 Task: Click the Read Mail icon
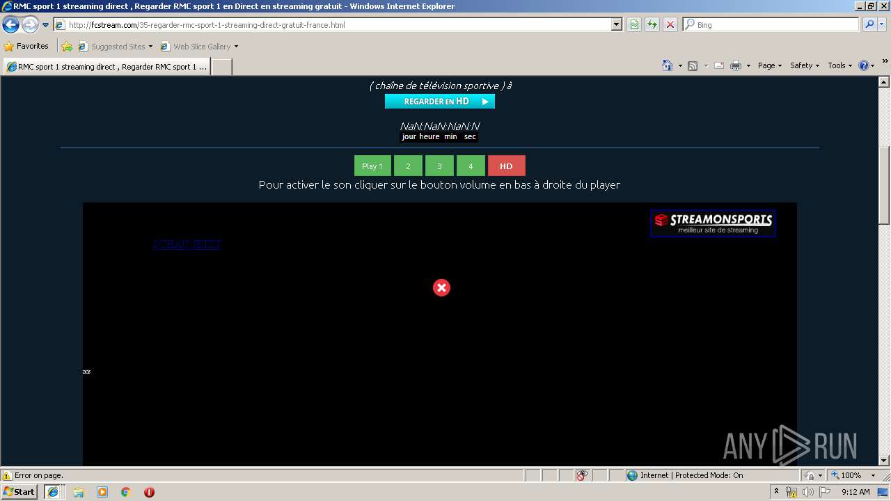[x=719, y=65]
